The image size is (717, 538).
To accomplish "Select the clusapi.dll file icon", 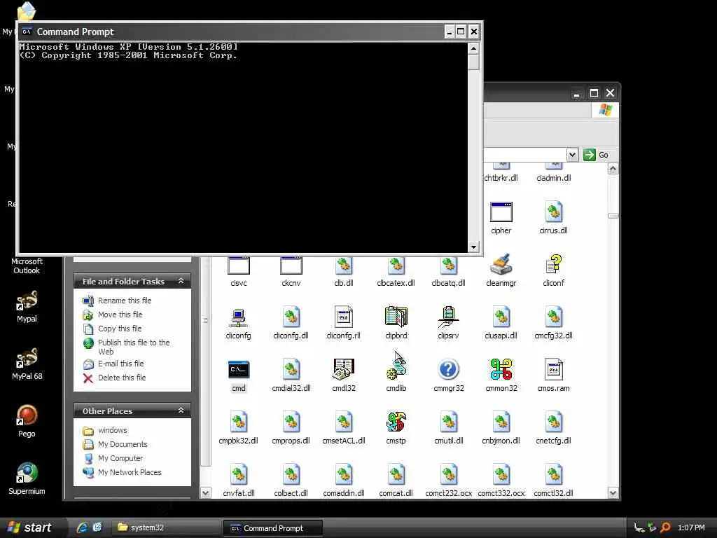I will (x=501, y=317).
